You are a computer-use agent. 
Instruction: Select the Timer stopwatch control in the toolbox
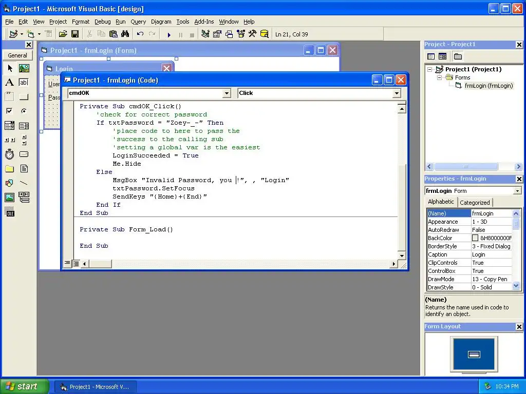(10, 154)
